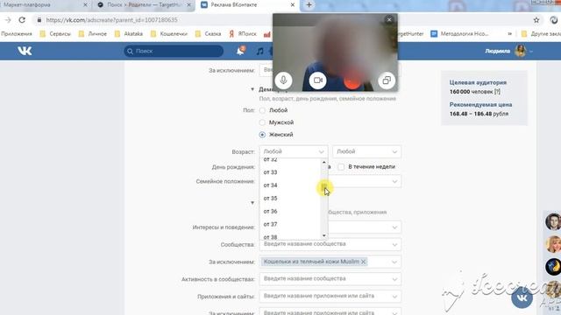The height and width of the screenshot is (315, 561).
Task: Remove Кошельки из телячьей кожи tag
Action: 363,262
